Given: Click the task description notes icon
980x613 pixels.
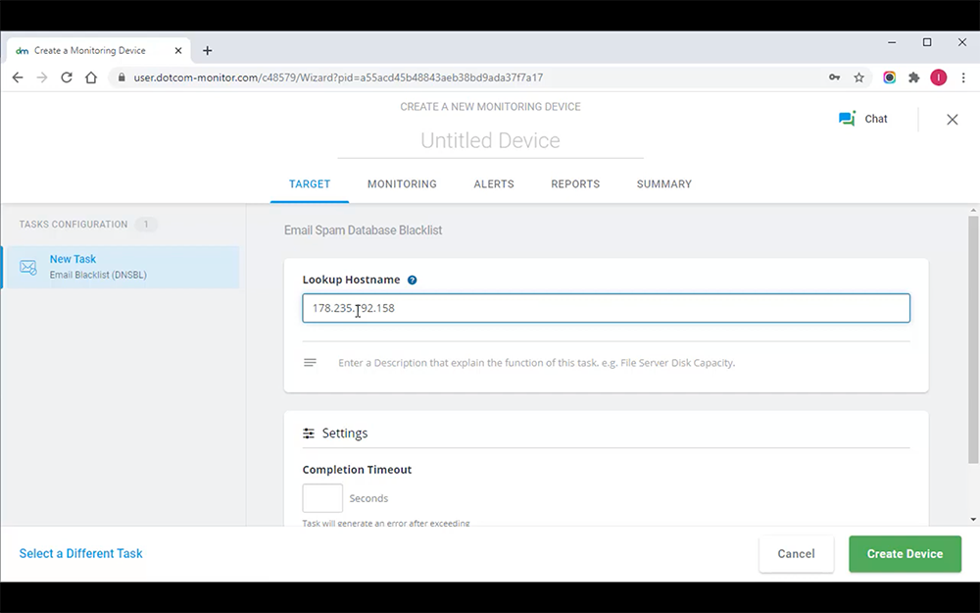Looking at the screenshot, I should coord(310,362).
